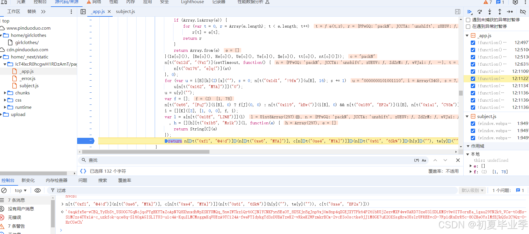The height and width of the screenshot is (234, 529).
Task: Toggle match case Aa in search bar
Action: coord(424,160)
